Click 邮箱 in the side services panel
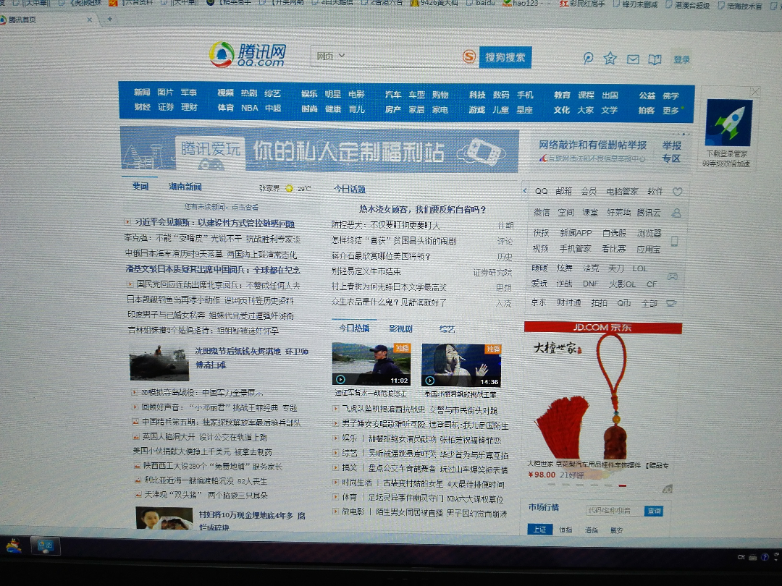782x586 pixels. tap(564, 191)
